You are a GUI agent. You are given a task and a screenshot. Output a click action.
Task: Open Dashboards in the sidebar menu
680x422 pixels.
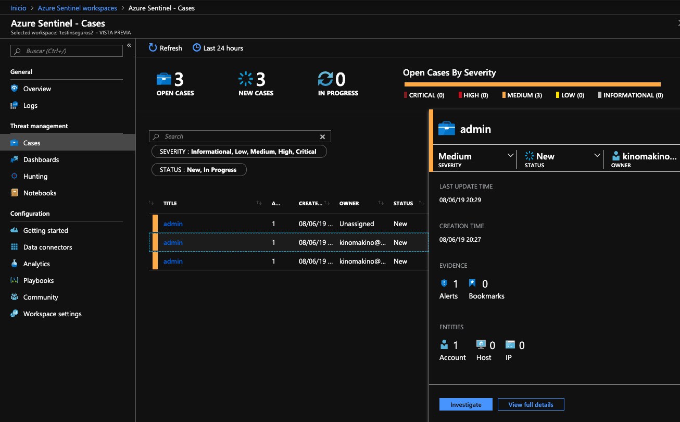coord(41,159)
